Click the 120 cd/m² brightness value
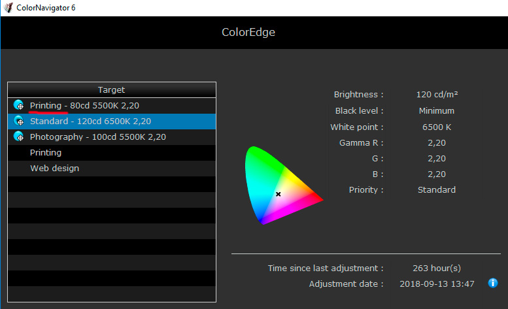This screenshot has width=508, height=309. pyautogui.click(x=437, y=95)
